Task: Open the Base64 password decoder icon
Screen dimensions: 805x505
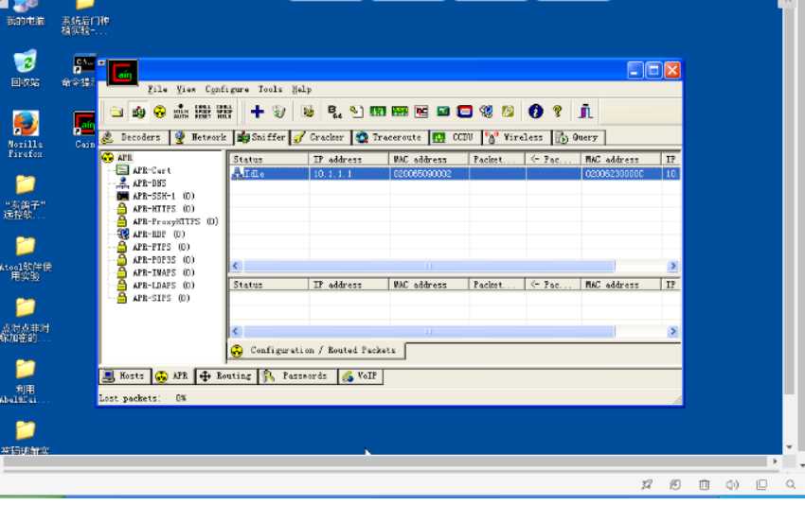Action: coord(334,112)
